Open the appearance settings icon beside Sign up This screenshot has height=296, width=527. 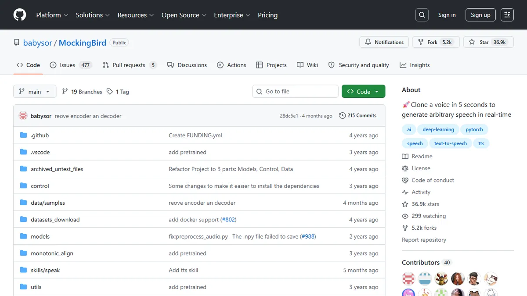pyautogui.click(x=507, y=15)
